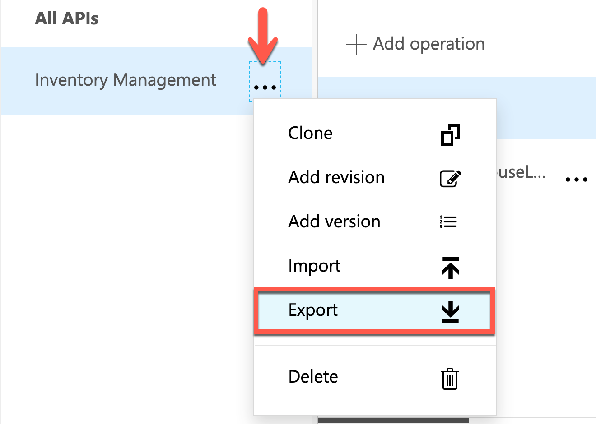This screenshot has width=596, height=424.
Task: Click the All APIs heading
Action: click(67, 18)
